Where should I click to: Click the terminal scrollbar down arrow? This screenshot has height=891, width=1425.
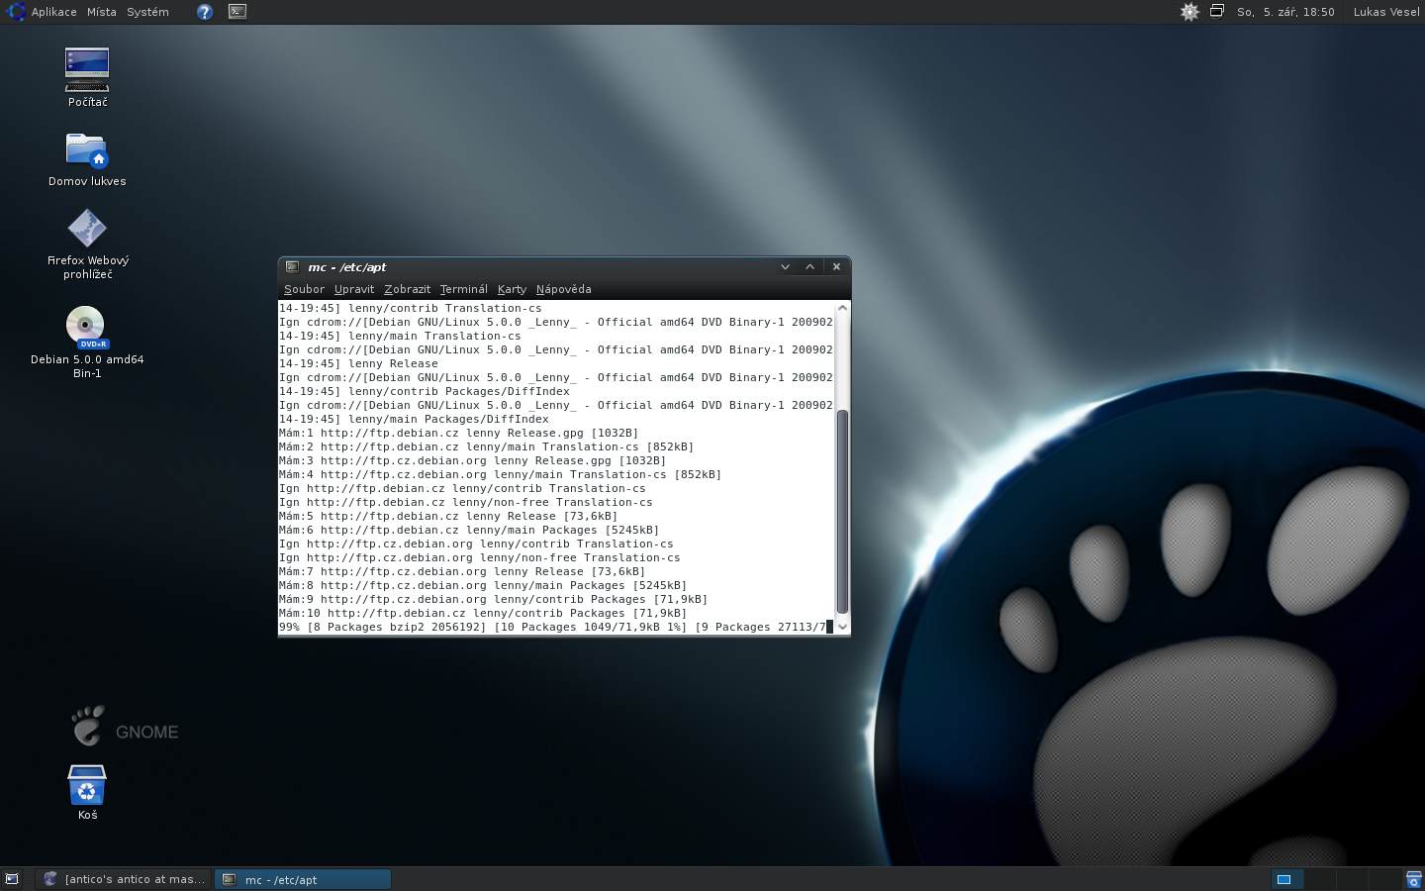(x=843, y=626)
